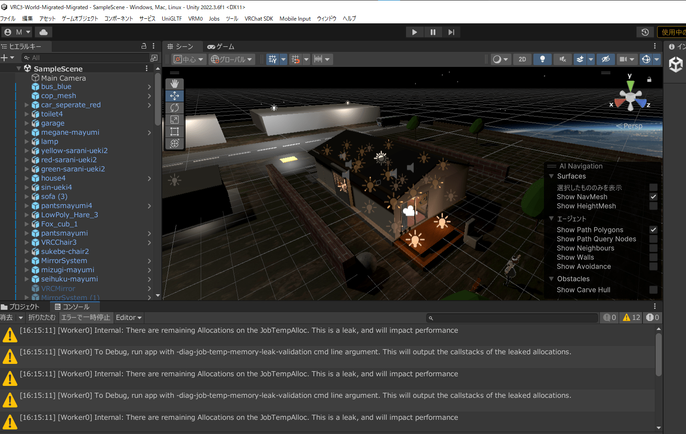Image resolution: width=686 pixels, height=434 pixels.
Task: Open the VRChat SDK menu
Action: point(258,19)
